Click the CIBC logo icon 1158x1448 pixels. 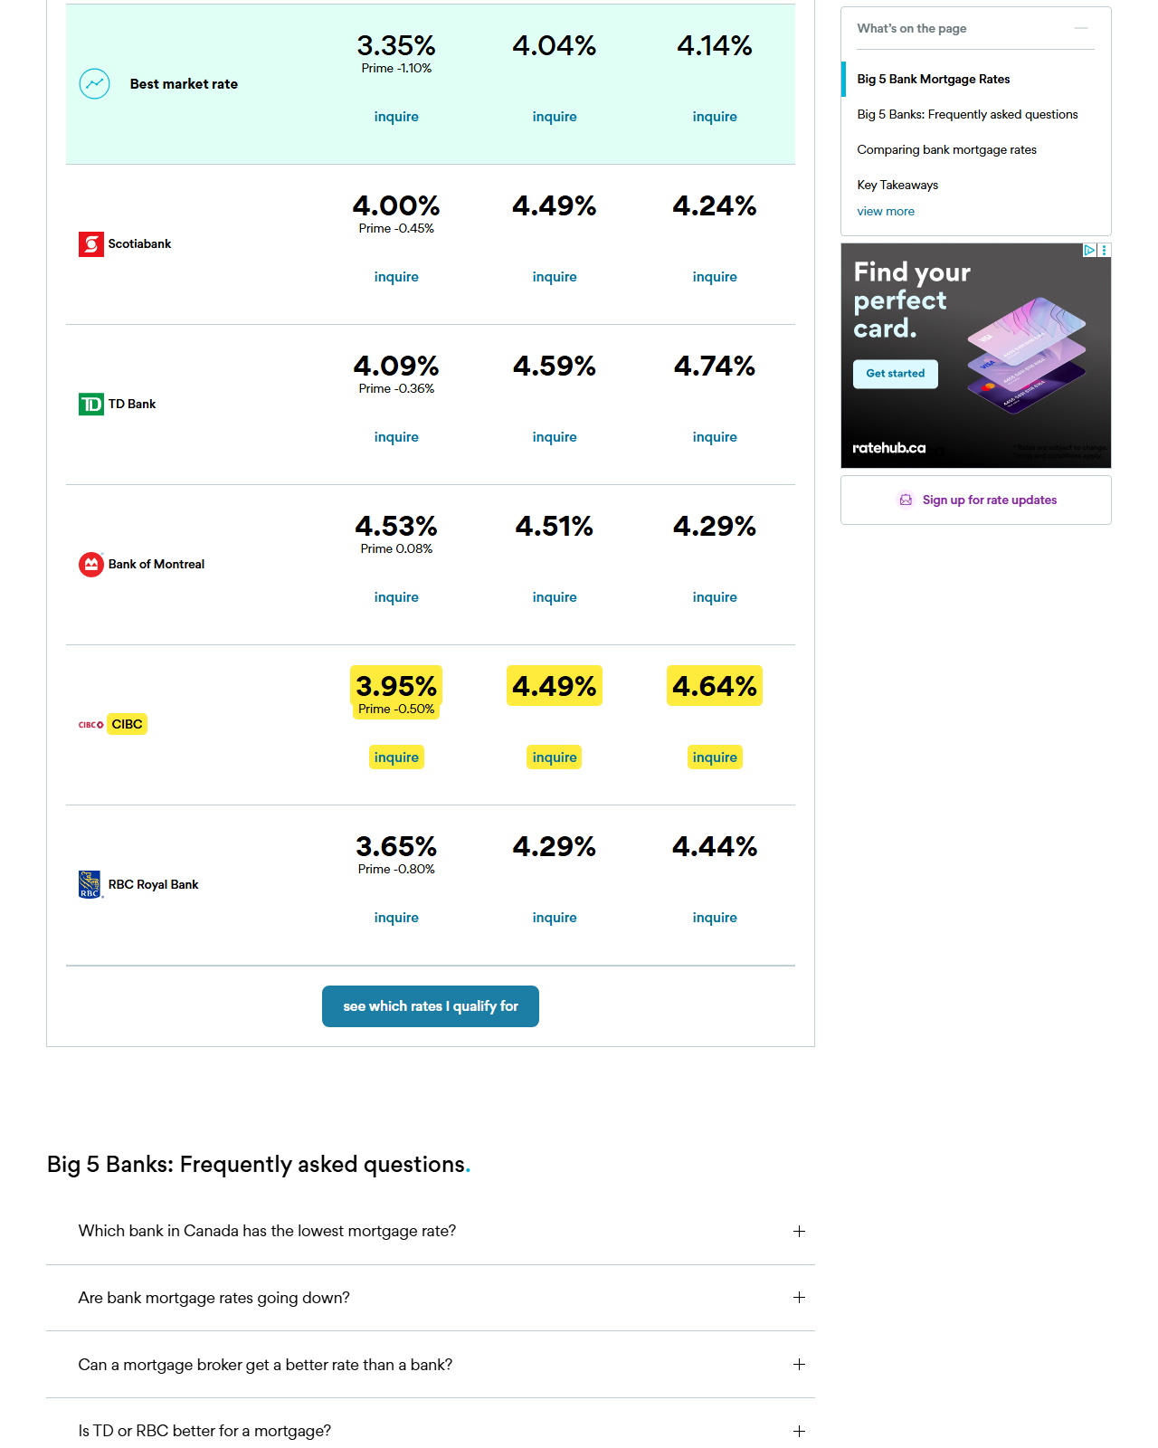coord(90,725)
